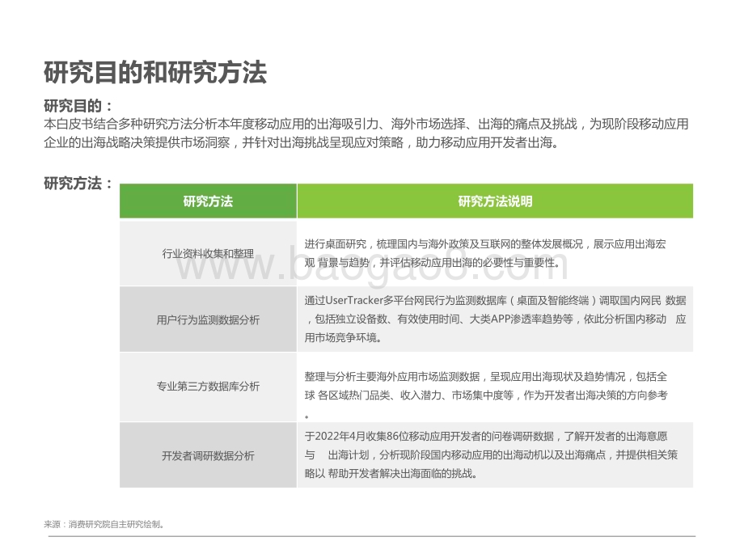Click the 研究方法： label beside the table
Screen dimensions: 744x558
tap(78, 183)
